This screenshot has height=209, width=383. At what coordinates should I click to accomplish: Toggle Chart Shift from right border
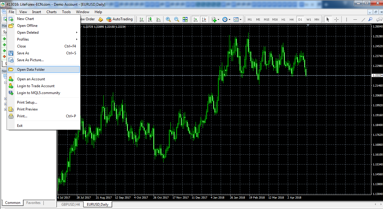click(204, 19)
